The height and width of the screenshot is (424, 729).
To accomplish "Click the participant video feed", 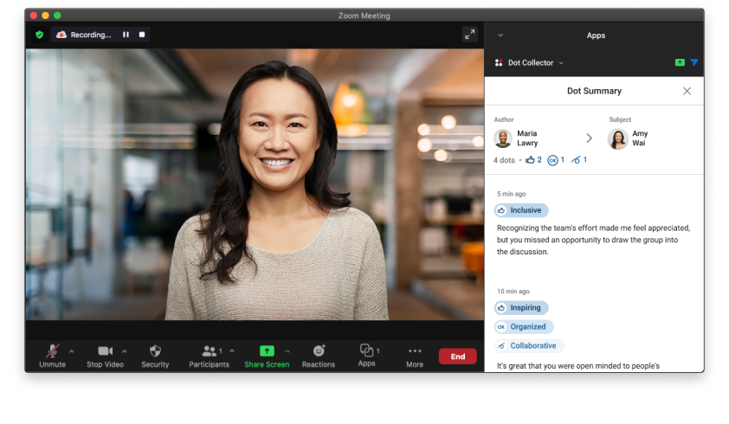I will point(255,184).
